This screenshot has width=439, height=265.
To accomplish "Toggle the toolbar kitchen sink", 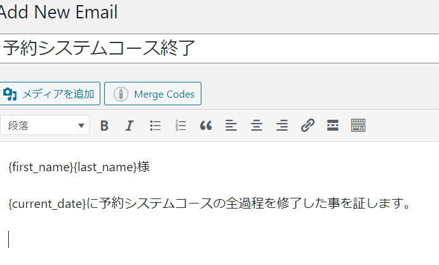I will [x=358, y=125].
